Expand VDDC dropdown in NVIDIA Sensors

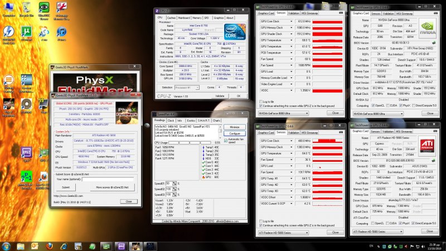click(291, 90)
